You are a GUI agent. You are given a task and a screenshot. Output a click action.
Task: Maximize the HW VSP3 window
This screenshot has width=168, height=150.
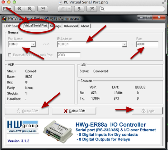coord(149,17)
